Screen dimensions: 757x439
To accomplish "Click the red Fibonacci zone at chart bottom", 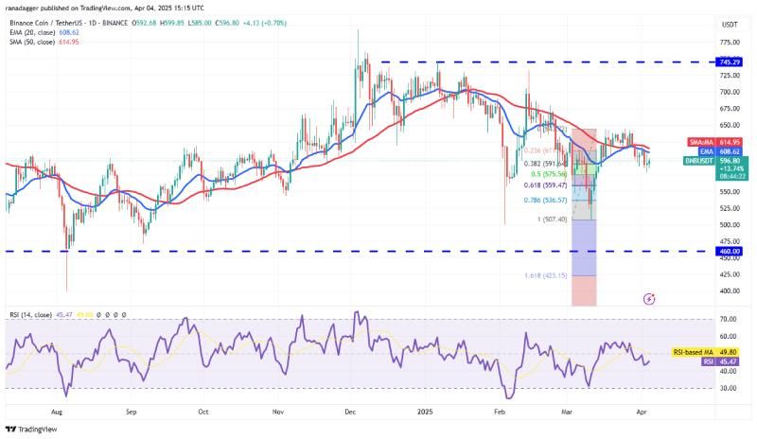I will [x=584, y=290].
